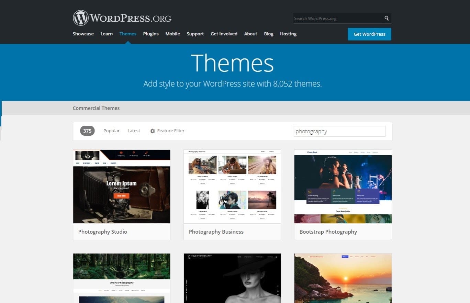Open the Feature Filter gear icon
The width and height of the screenshot is (470, 303).
click(153, 131)
